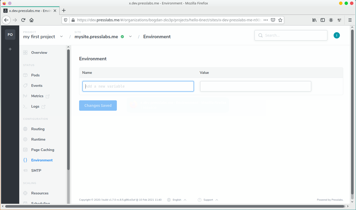Viewport: 356px width, 210px height.
Task: Open SMTP configuration page
Action: point(36,170)
